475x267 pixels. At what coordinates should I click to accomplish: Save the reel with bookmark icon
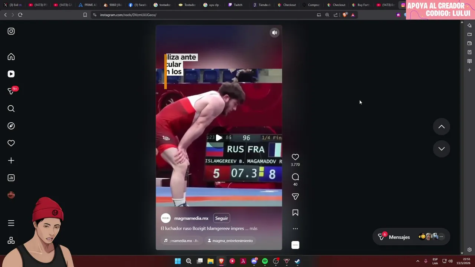(295, 212)
